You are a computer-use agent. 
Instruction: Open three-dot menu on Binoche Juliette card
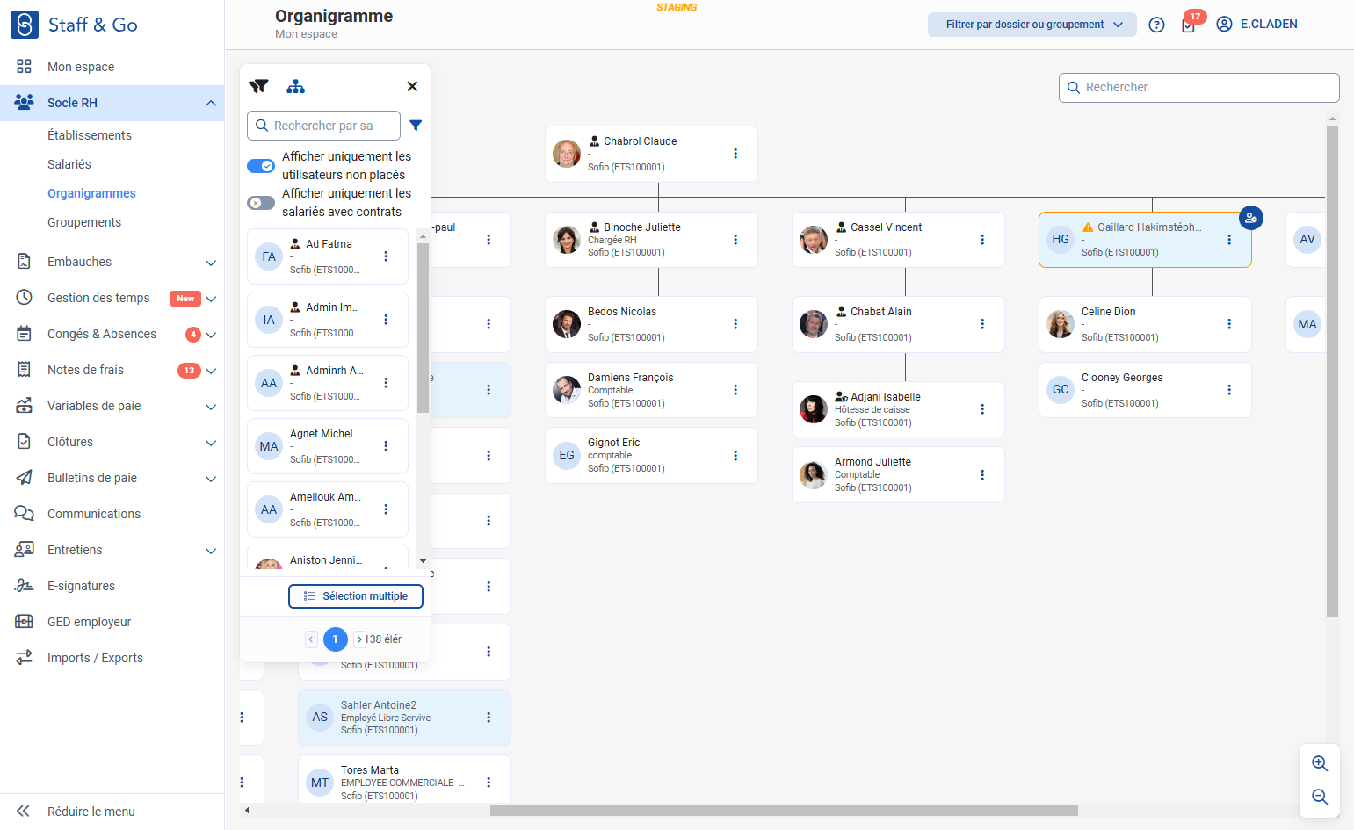[735, 240]
